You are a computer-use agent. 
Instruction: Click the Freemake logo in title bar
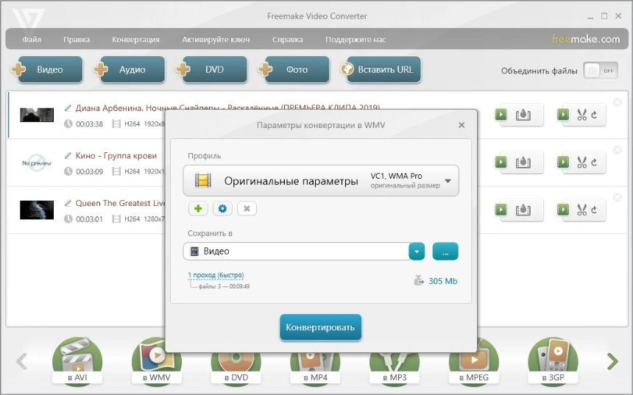27,19
